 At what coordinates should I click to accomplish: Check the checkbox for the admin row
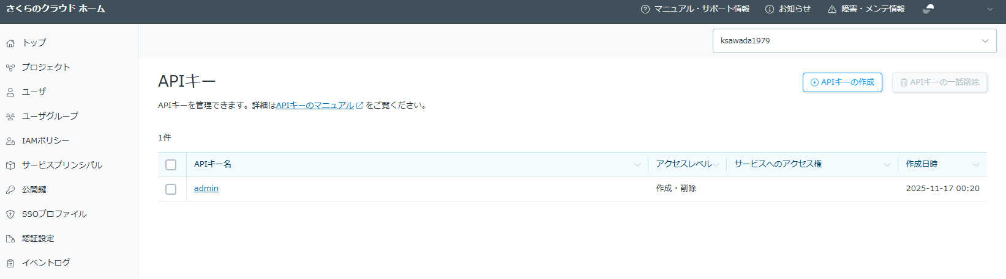[171, 189]
